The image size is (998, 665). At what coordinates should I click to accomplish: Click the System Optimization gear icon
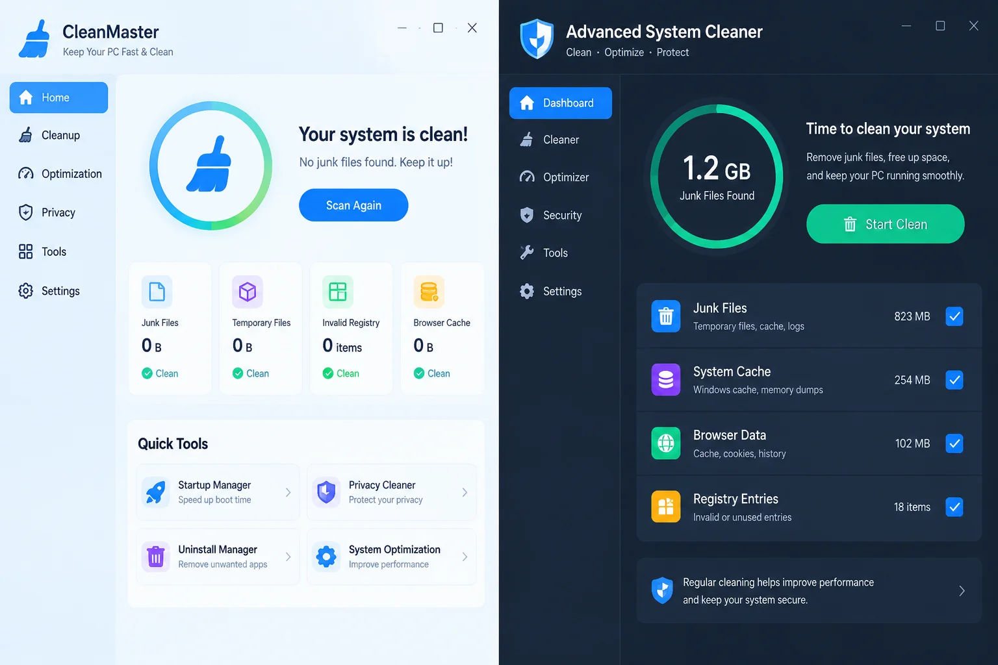point(326,557)
